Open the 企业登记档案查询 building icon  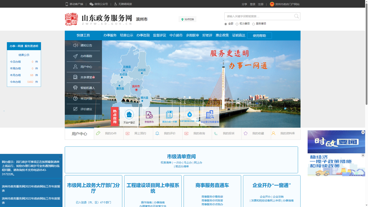210,114
